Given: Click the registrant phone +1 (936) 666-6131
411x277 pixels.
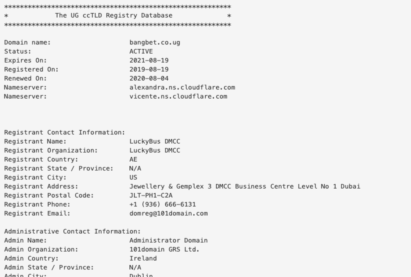Looking at the screenshot, I should tap(162, 204).
